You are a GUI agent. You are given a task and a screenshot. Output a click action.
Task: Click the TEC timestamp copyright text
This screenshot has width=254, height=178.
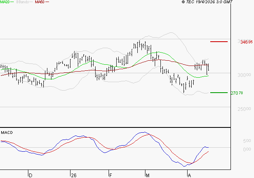[x=207, y=2]
